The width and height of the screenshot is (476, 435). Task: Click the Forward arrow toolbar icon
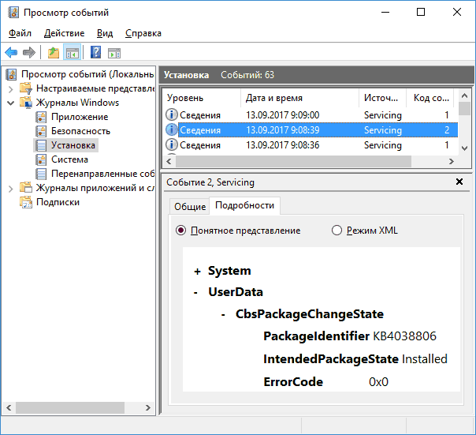click(29, 53)
